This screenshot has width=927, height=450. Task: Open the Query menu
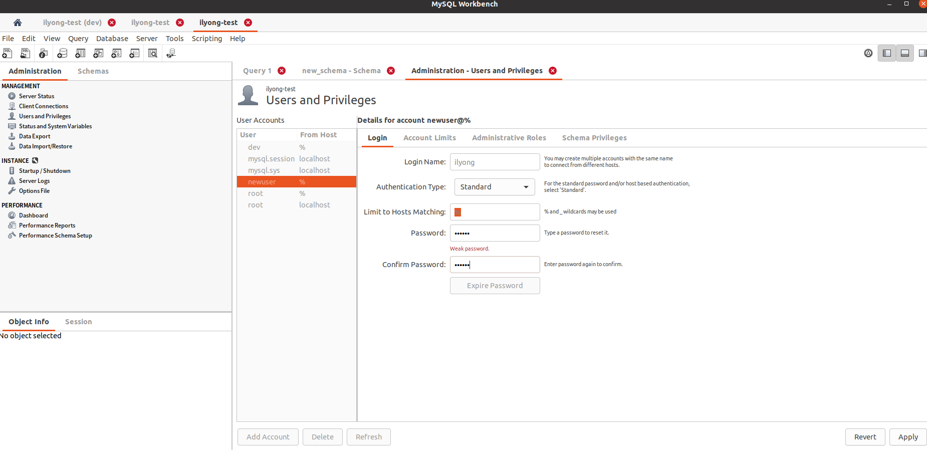[78, 39]
